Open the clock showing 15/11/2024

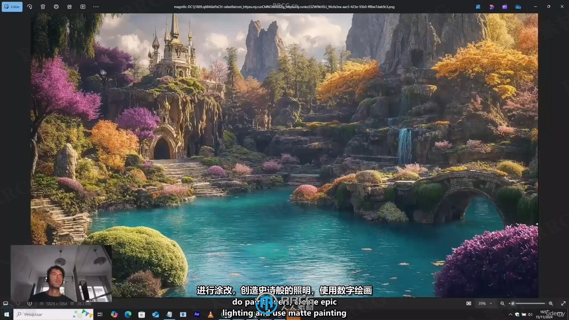[x=544, y=314]
